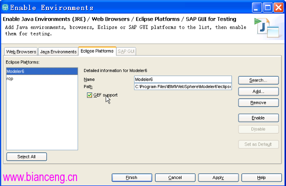Minimize the Enable Environments window
Screen dimensions: 286x186
[256, 7]
